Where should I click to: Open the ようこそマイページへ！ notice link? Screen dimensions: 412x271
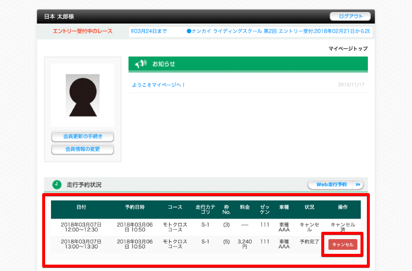pos(159,85)
